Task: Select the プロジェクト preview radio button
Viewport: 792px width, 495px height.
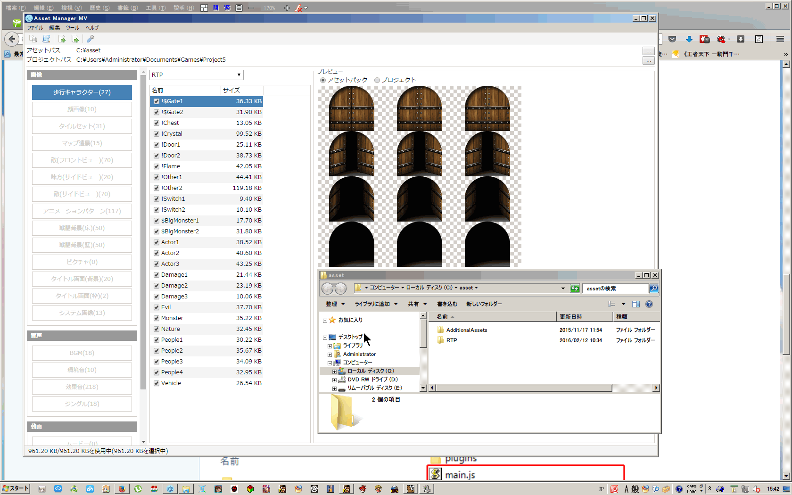Action: coord(377,80)
